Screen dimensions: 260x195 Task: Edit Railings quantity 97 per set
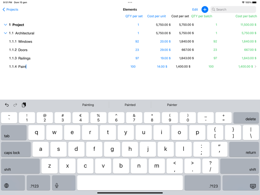137,58
